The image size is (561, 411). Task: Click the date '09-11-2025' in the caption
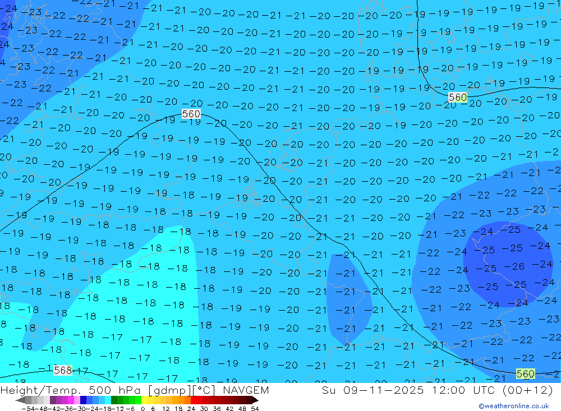point(383,390)
